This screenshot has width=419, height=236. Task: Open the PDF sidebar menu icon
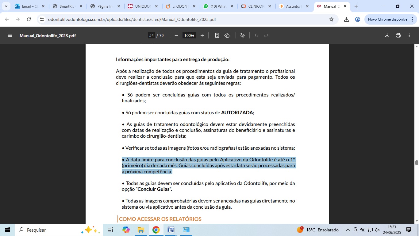(x=10, y=35)
